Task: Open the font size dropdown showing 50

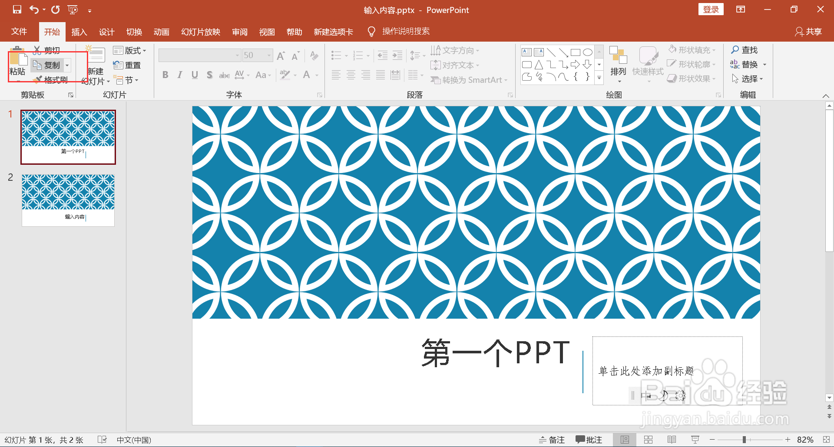Action: tap(269, 55)
